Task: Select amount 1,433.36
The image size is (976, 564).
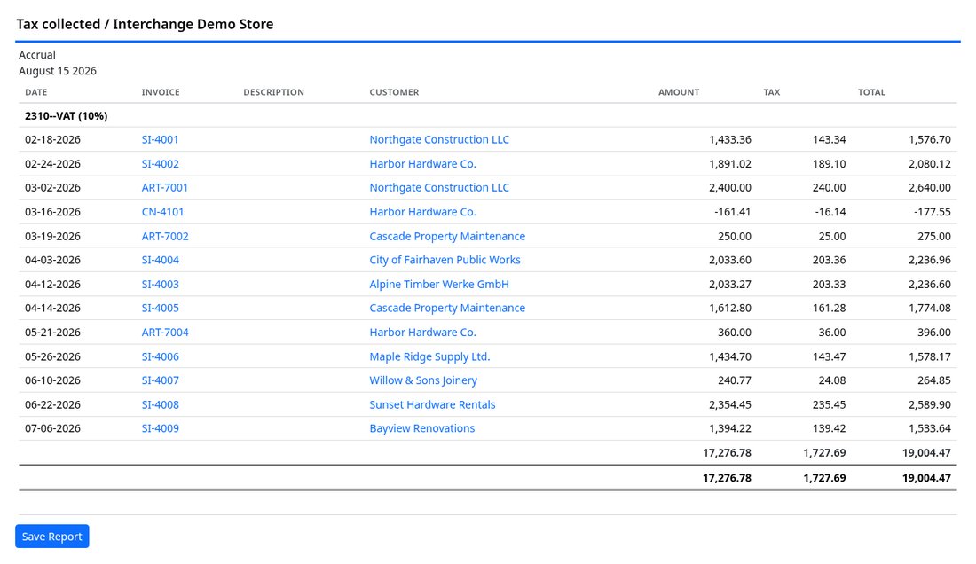Action: (730, 139)
